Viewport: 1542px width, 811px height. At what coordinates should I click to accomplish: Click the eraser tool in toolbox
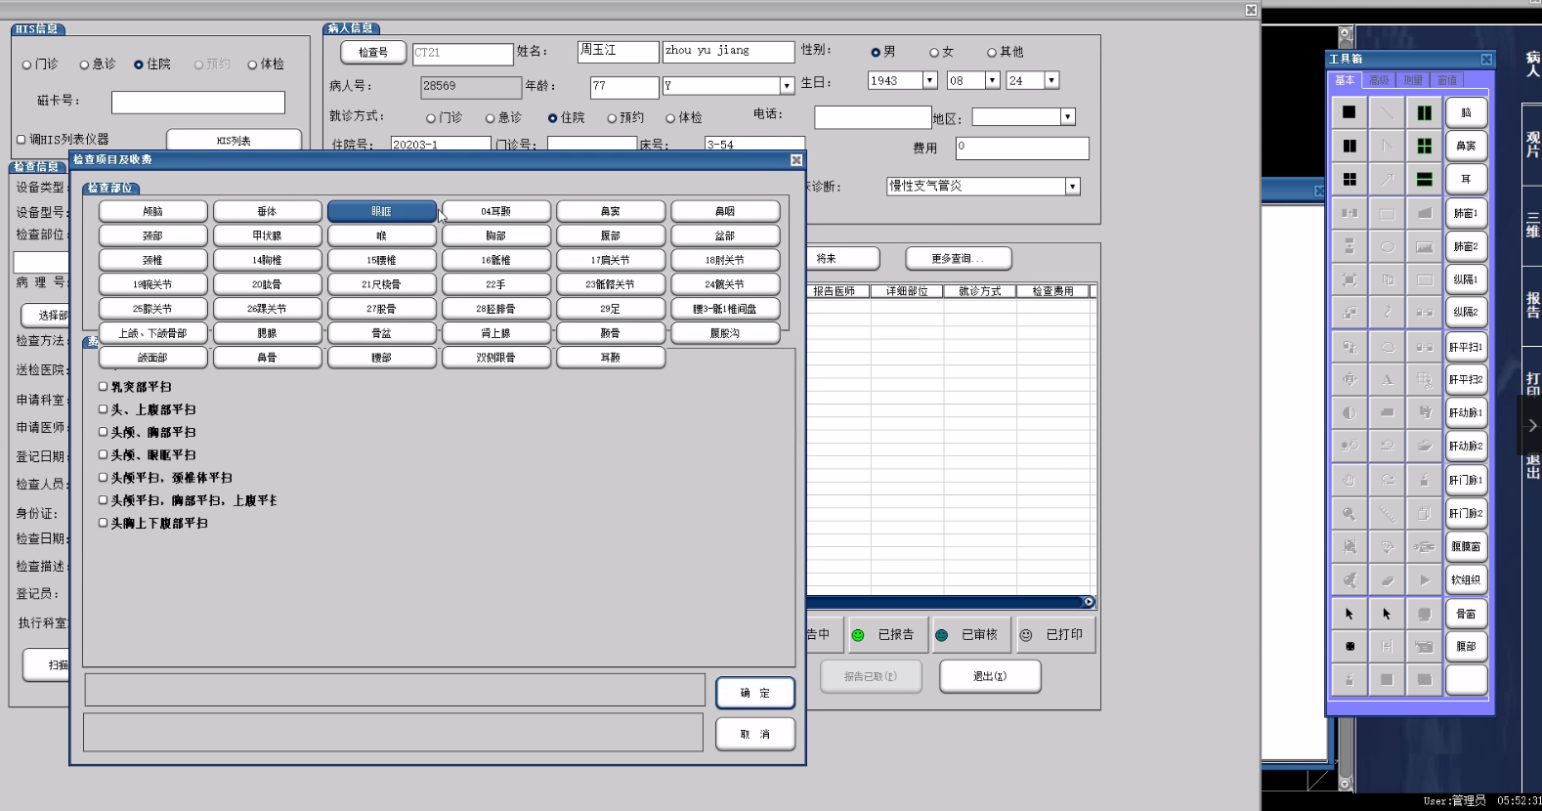click(x=1387, y=579)
